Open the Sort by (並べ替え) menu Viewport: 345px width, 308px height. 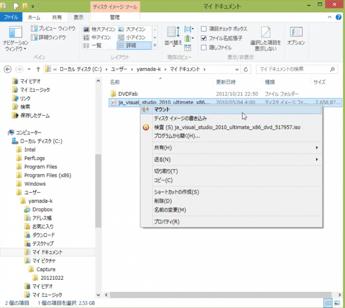click(x=173, y=36)
